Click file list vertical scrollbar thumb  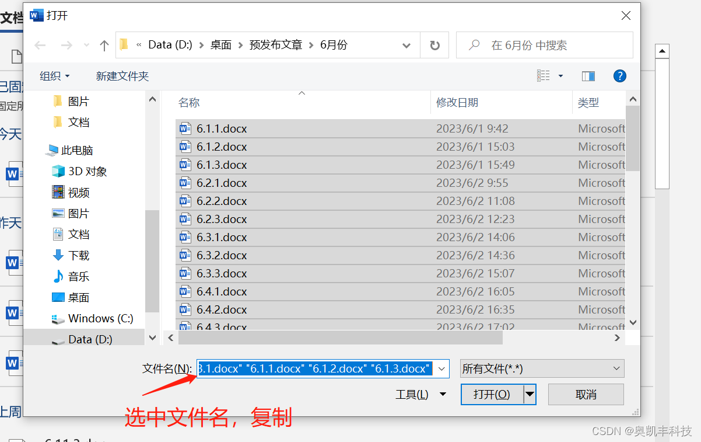pyautogui.click(x=633, y=138)
